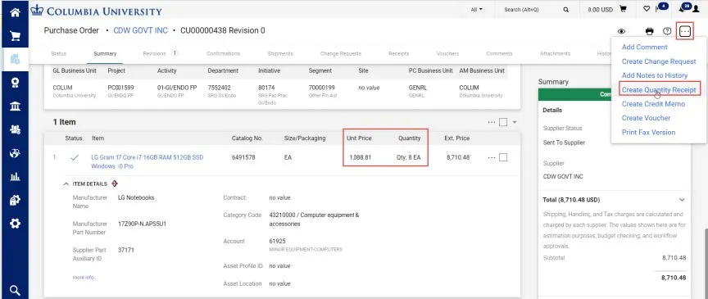Open the Orders documents icon in the sidebar

coord(15,59)
